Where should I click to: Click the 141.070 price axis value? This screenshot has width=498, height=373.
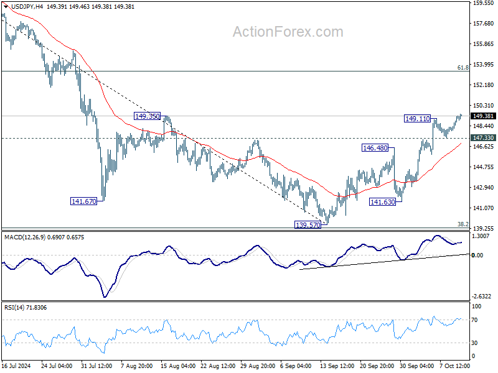pyautogui.click(x=484, y=208)
